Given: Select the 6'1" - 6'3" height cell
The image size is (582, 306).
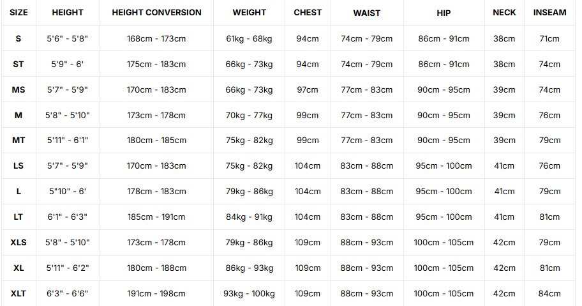Looking at the screenshot, I should [67, 217].
